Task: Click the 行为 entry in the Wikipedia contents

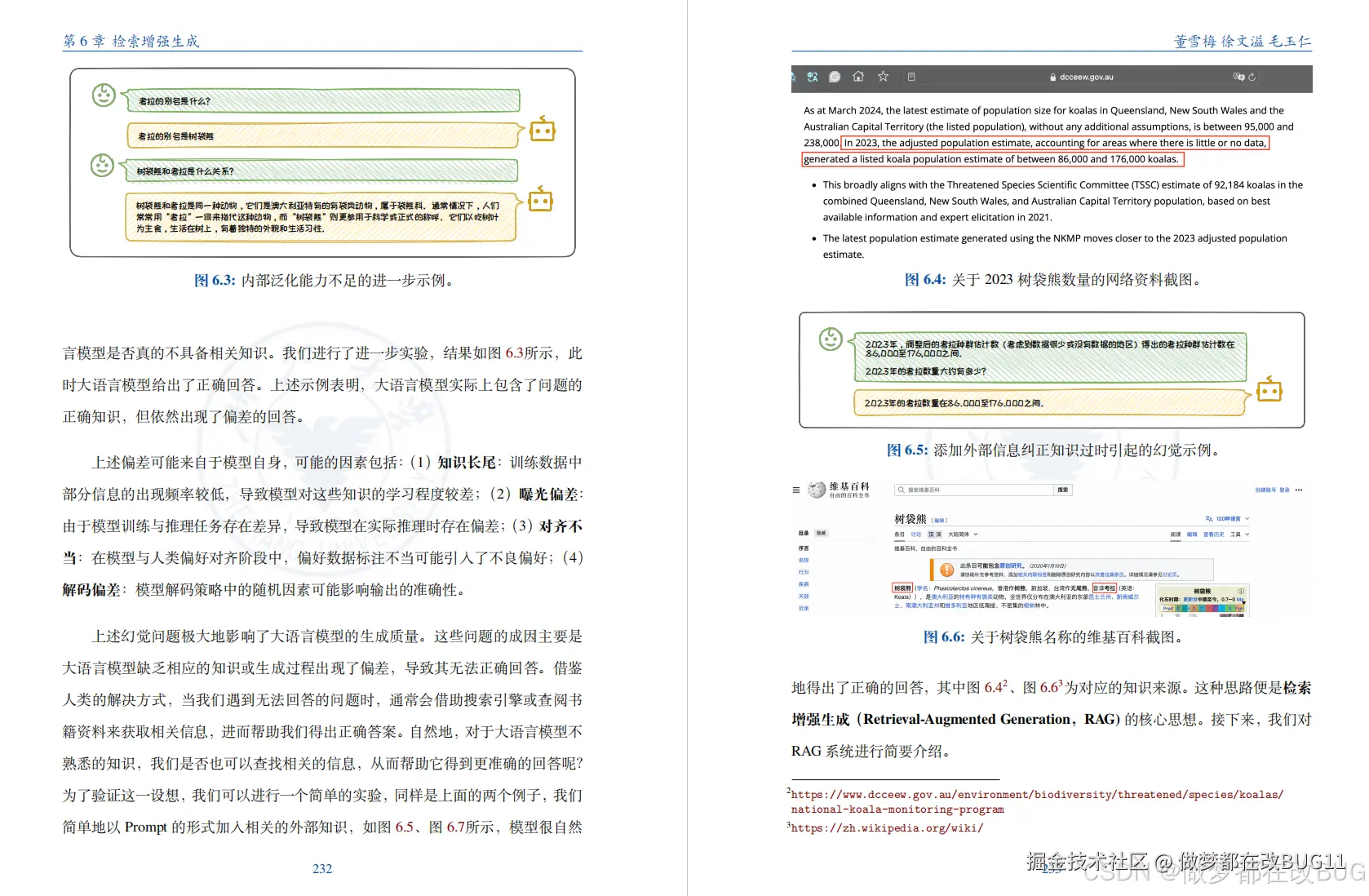Action: point(804,572)
